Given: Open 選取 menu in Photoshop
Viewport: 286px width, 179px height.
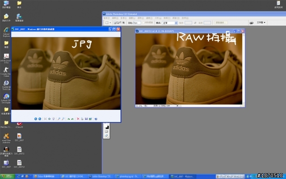Looking at the screenshot, I should point(141,18).
